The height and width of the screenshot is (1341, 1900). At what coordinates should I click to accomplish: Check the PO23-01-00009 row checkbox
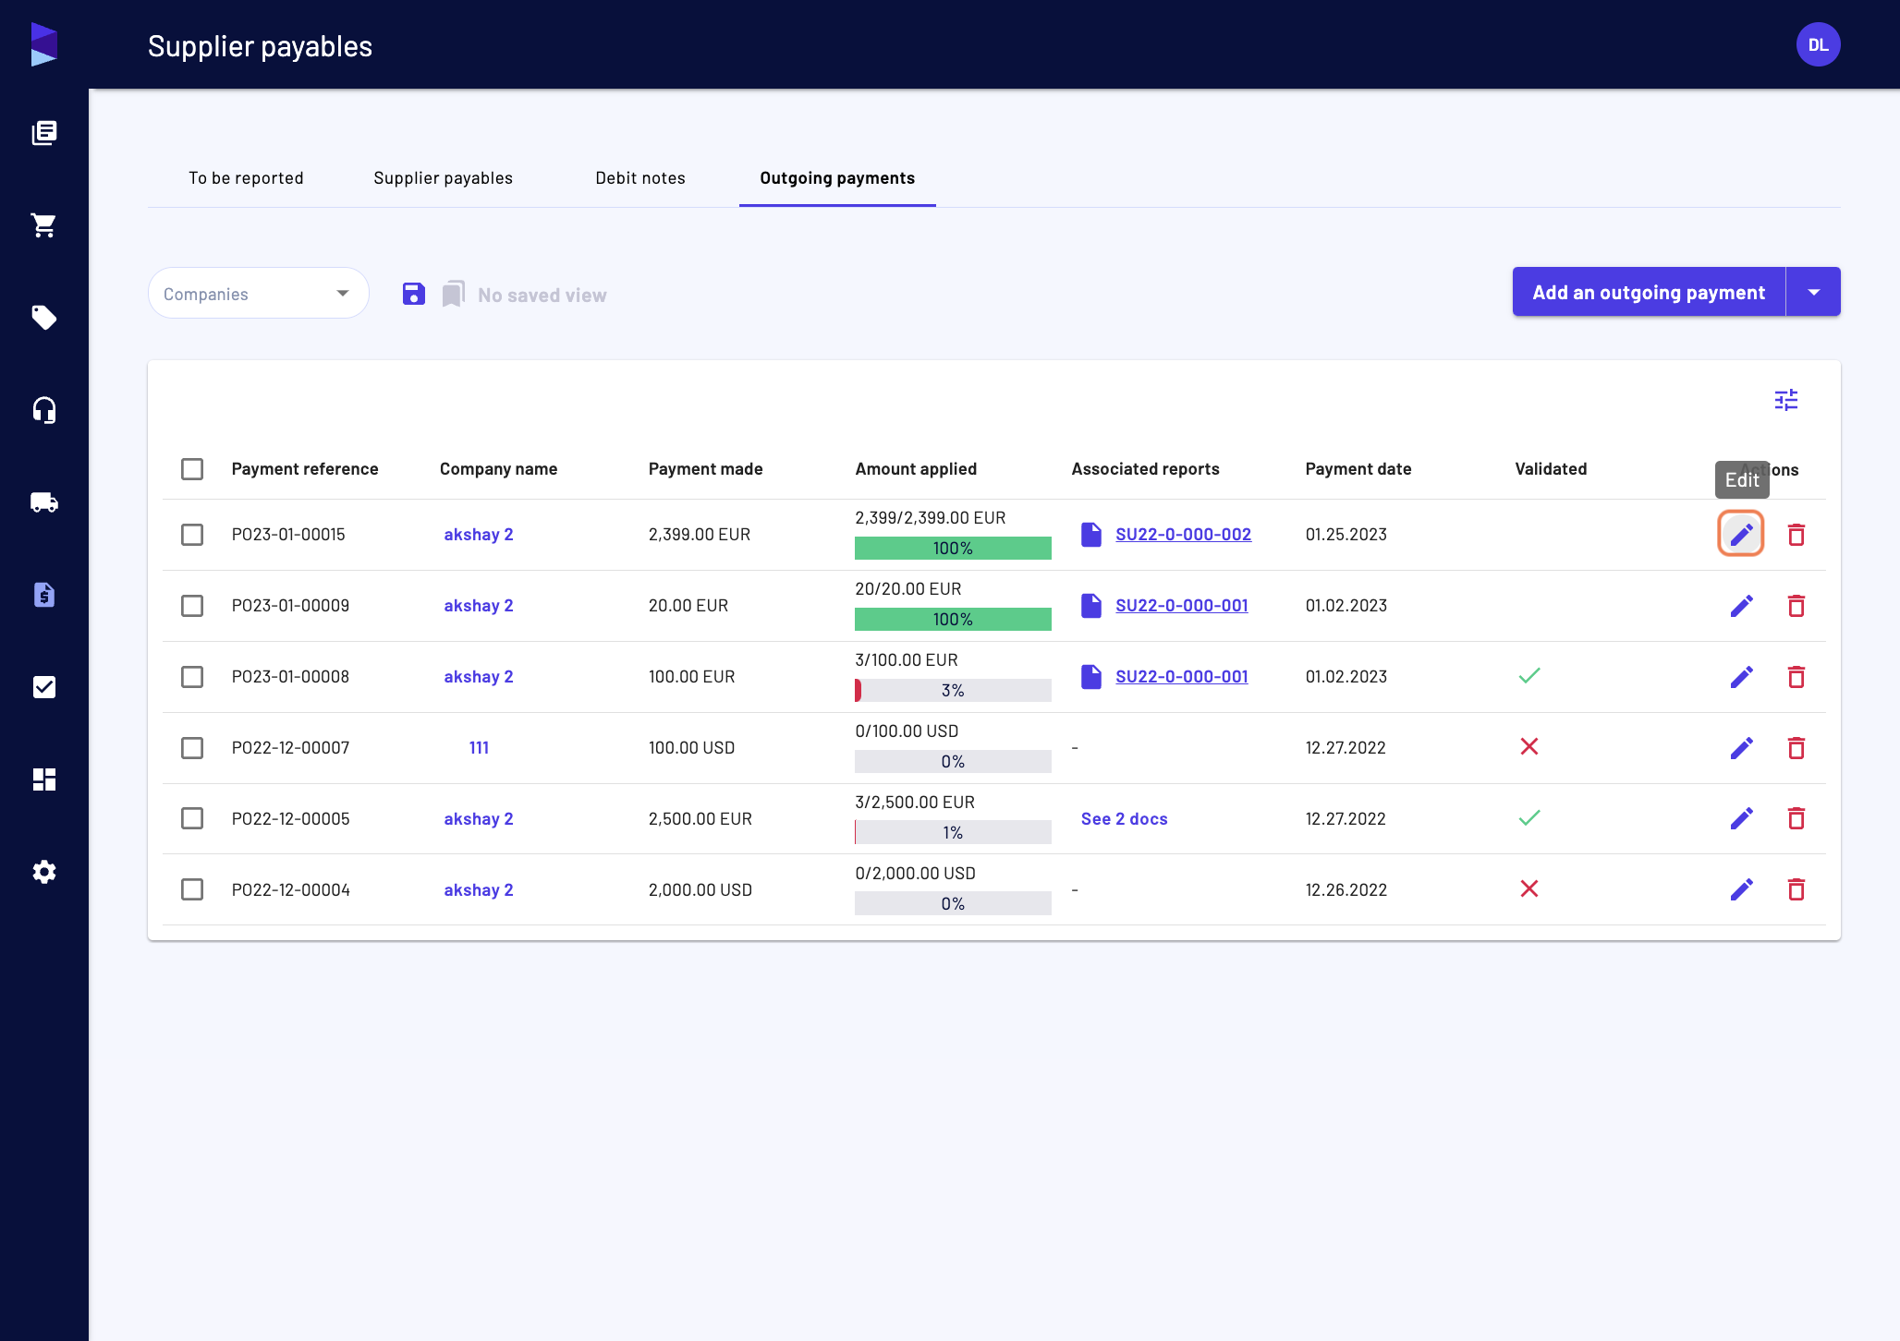192,606
